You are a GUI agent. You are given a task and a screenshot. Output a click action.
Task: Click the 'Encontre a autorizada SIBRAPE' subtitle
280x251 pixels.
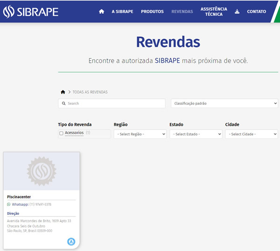pyautogui.click(x=168, y=61)
